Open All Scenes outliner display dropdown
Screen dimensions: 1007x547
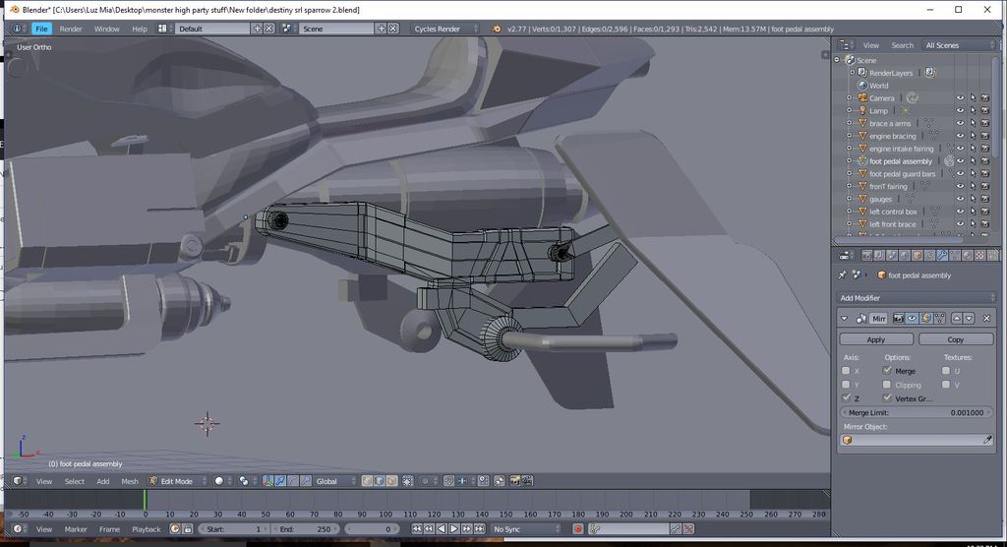click(959, 45)
